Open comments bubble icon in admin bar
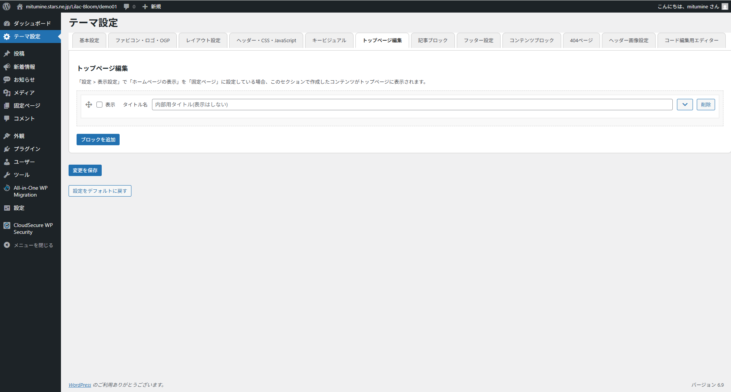The height and width of the screenshot is (392, 731). [x=126, y=6]
